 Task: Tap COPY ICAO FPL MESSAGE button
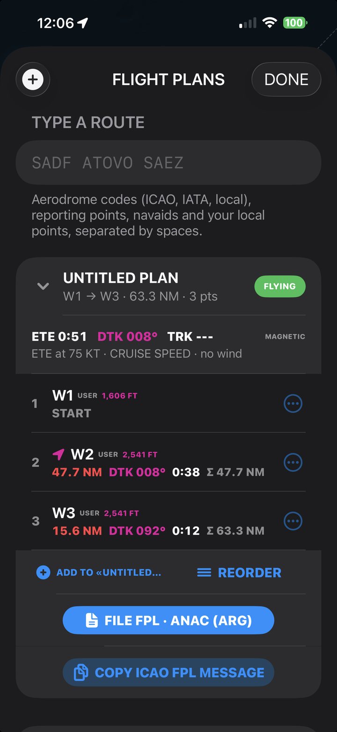[x=168, y=672]
